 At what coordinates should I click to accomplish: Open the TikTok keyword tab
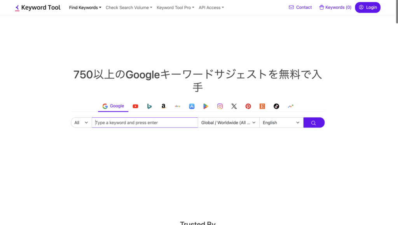(276, 106)
